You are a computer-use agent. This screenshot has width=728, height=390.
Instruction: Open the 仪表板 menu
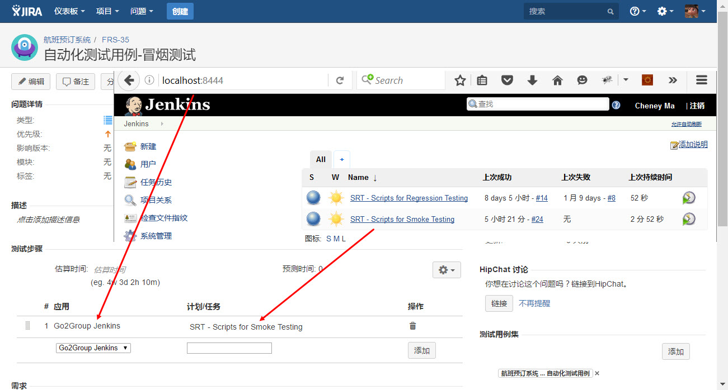69,11
